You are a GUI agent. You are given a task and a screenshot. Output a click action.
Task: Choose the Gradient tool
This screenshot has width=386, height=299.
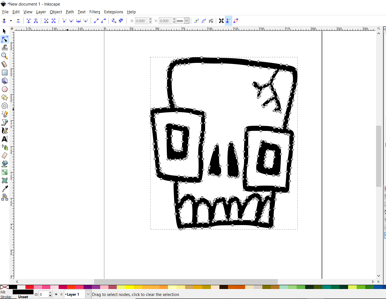click(4, 172)
